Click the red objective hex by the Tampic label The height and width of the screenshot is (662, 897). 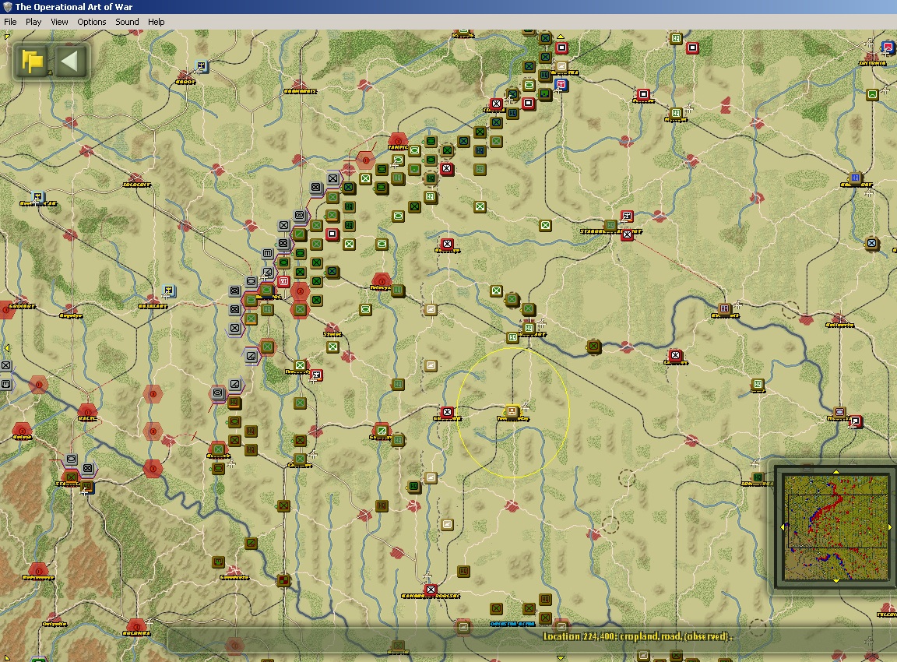[x=398, y=140]
